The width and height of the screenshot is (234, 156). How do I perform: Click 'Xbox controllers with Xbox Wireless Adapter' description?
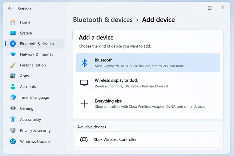(150, 107)
